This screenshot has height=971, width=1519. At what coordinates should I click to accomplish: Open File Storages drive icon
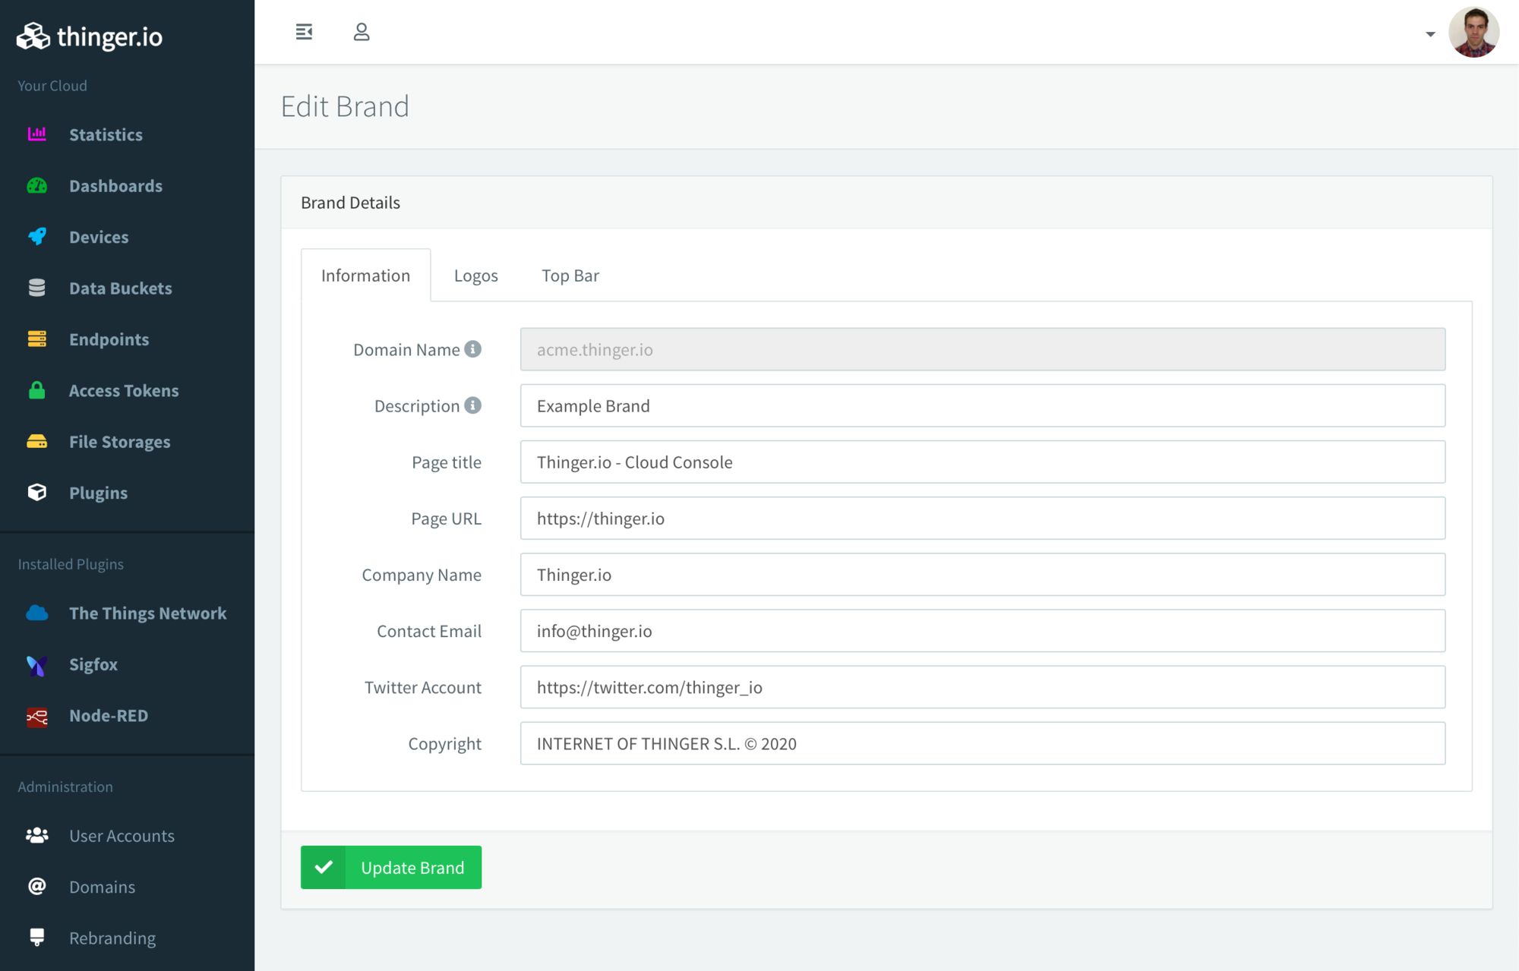(x=36, y=442)
